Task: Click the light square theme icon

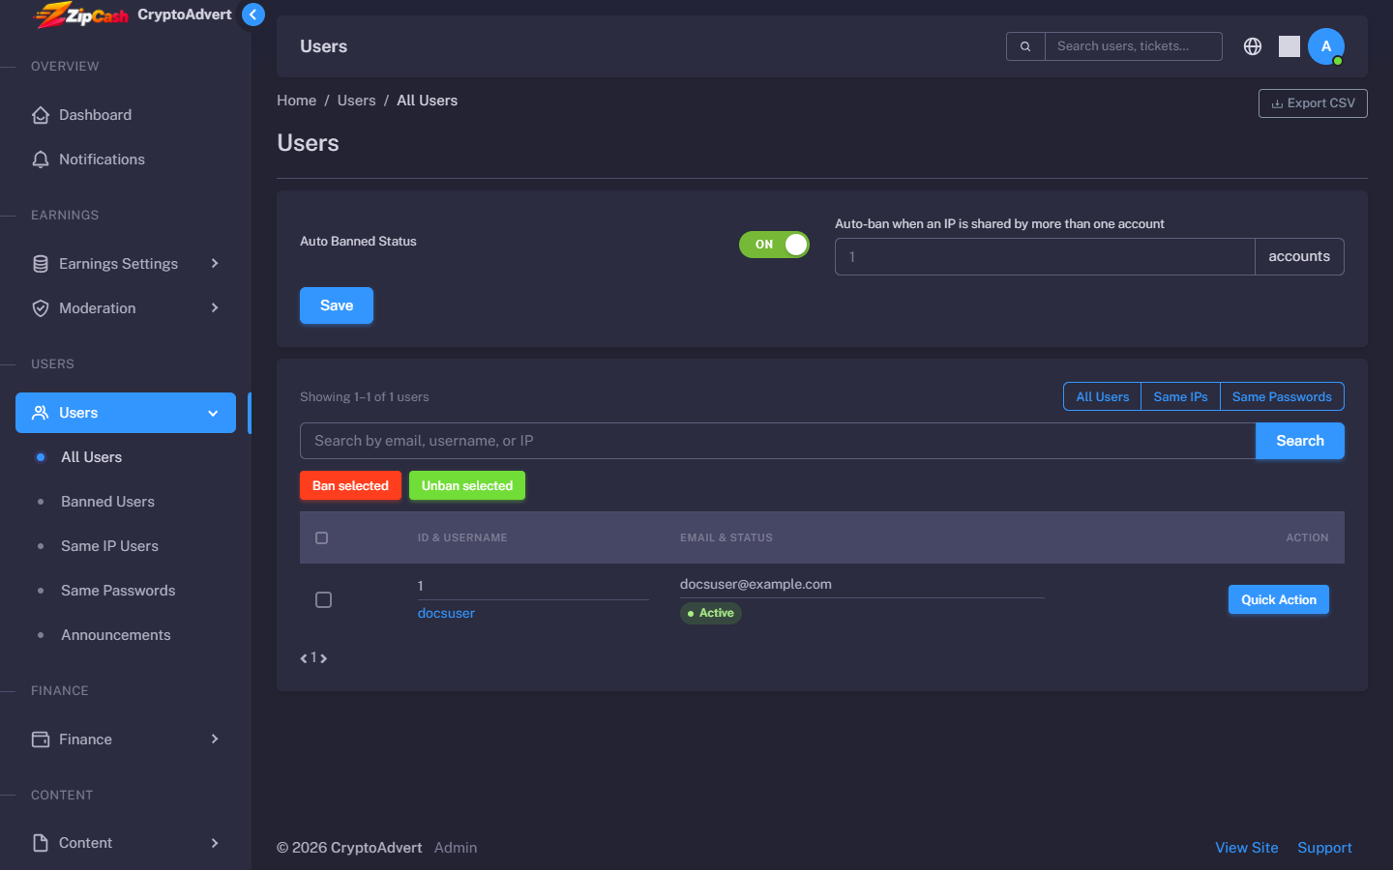Action: [x=1289, y=46]
